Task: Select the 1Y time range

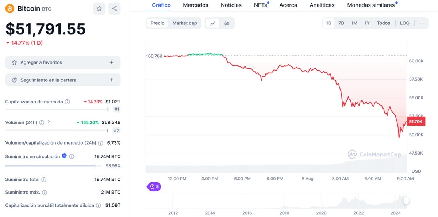Action: 367,23
